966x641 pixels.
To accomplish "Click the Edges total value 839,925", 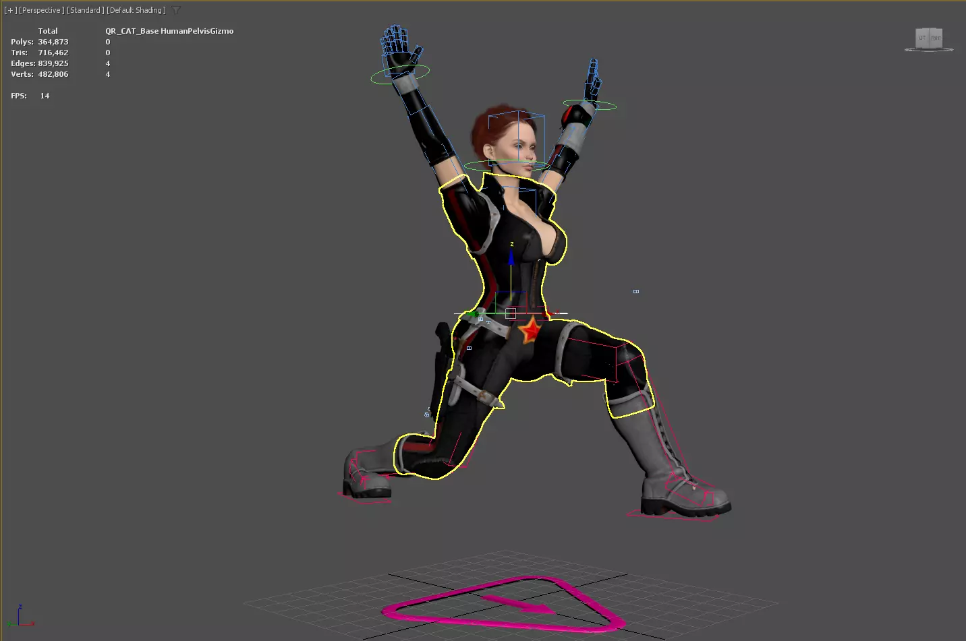I will 53,63.
